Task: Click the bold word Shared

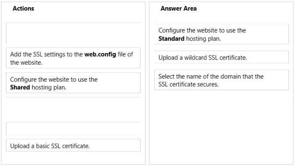Action: pyautogui.click(x=20, y=87)
